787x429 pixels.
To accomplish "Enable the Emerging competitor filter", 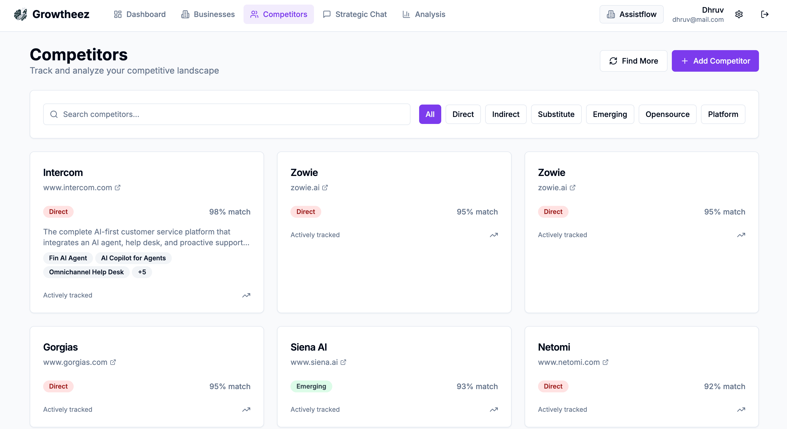I will pyautogui.click(x=610, y=114).
